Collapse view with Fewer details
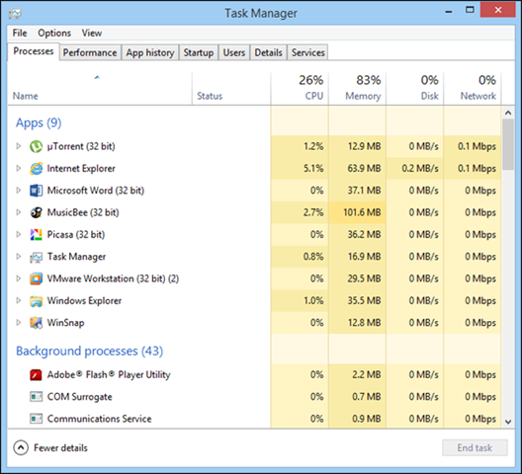522x474 pixels. pos(50,448)
